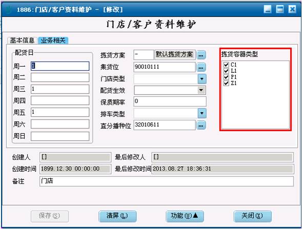The height and width of the screenshot is (229, 302).
Task: Click the app icon in title bar
Action: 8,9
